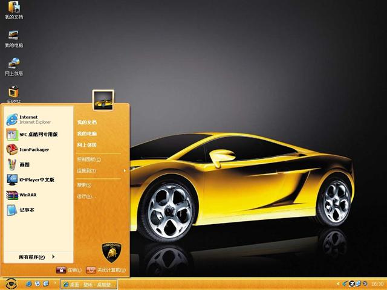Click the user account picture thumbnail
This screenshot has width=387, height=290.
coord(103,100)
